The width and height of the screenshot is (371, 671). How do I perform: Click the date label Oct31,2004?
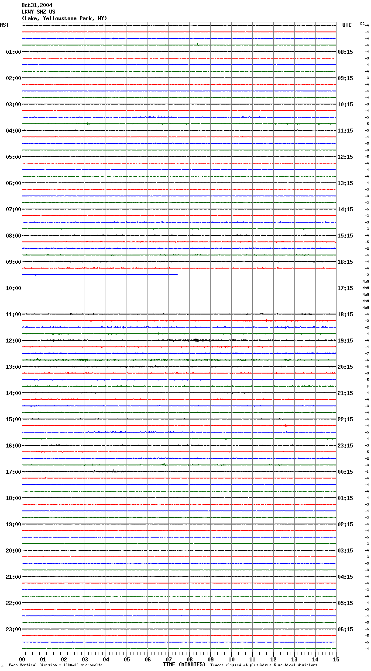[37, 5]
